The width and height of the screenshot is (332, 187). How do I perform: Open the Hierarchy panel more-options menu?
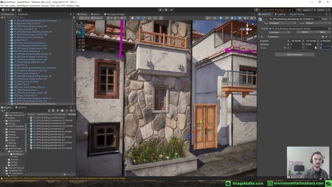click(74, 14)
